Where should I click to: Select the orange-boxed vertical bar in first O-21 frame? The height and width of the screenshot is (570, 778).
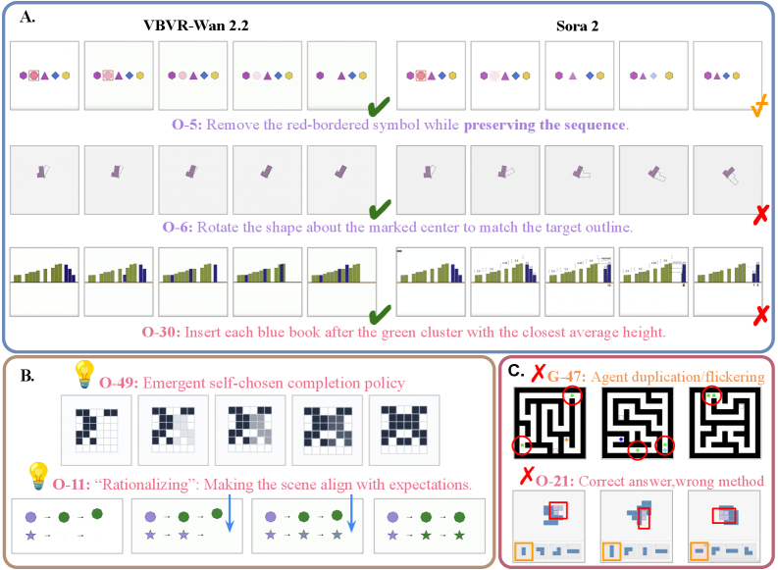(524, 551)
